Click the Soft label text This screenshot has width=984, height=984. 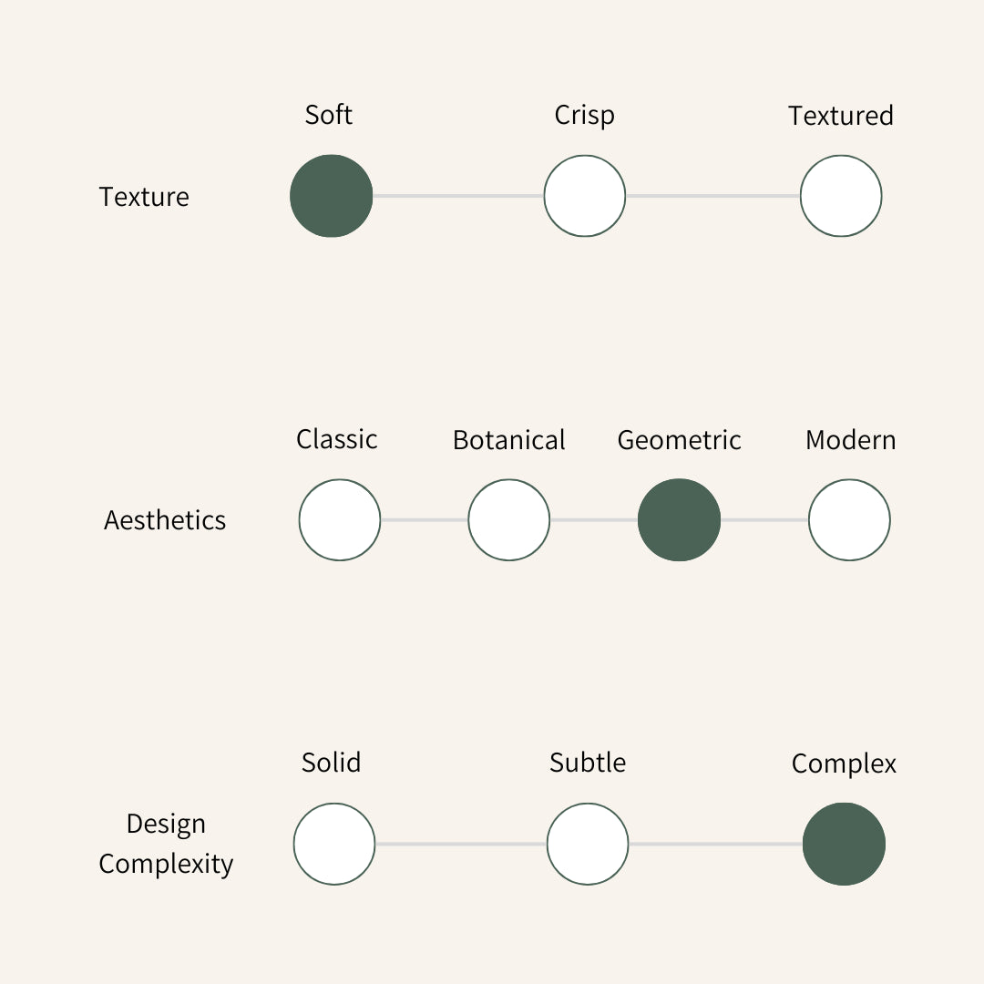[x=329, y=115]
